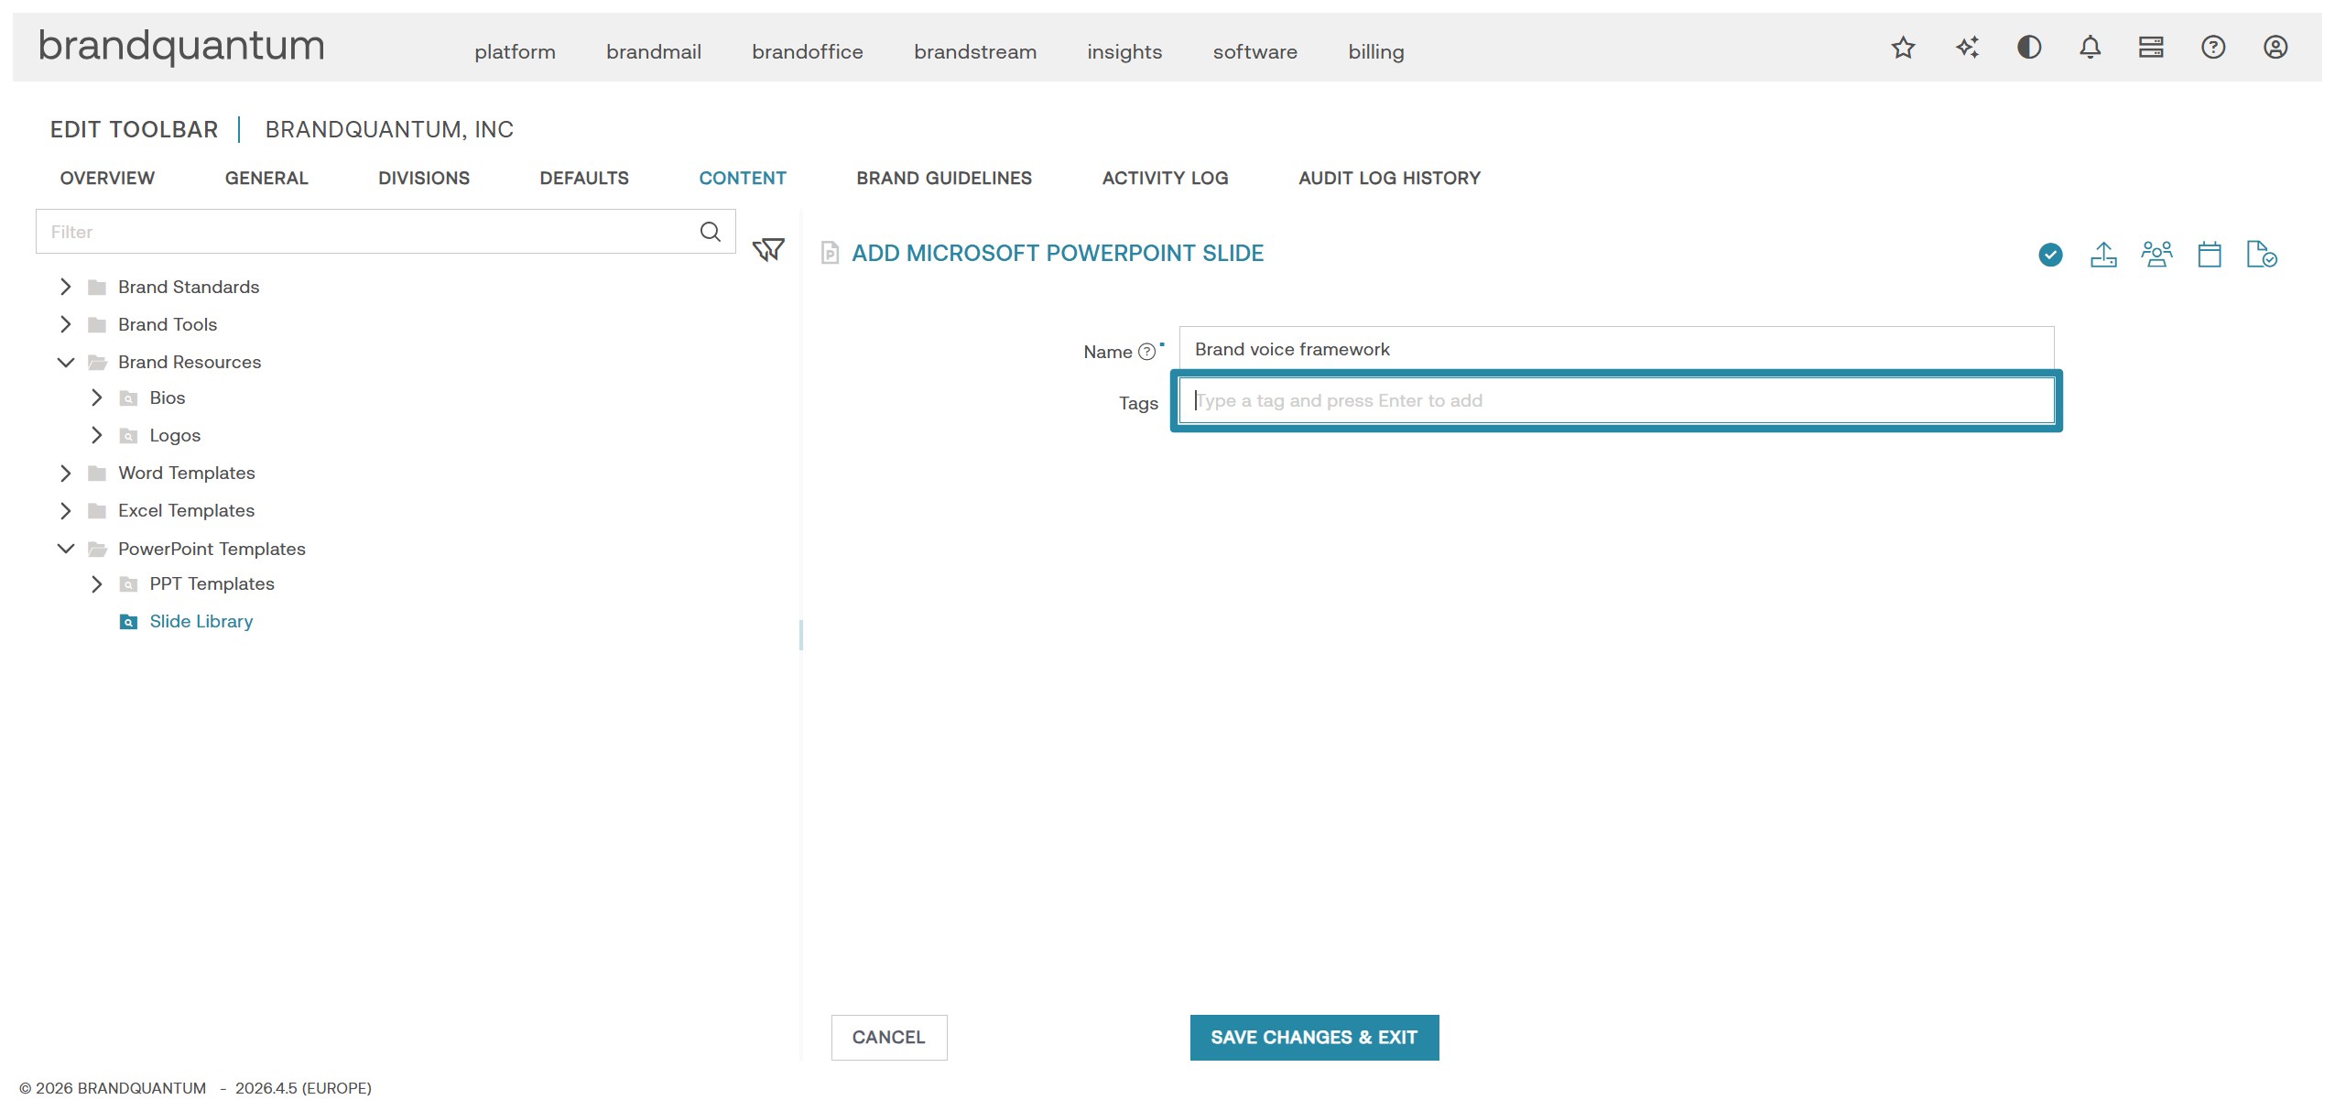Open the AI sparkle assistant icon

(1967, 48)
